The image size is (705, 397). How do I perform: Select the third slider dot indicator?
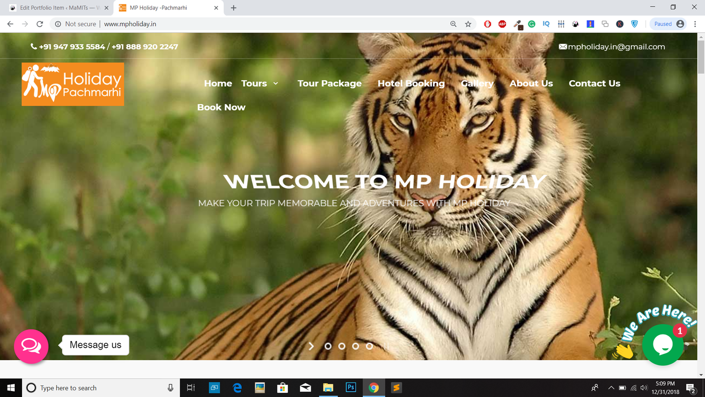356,346
